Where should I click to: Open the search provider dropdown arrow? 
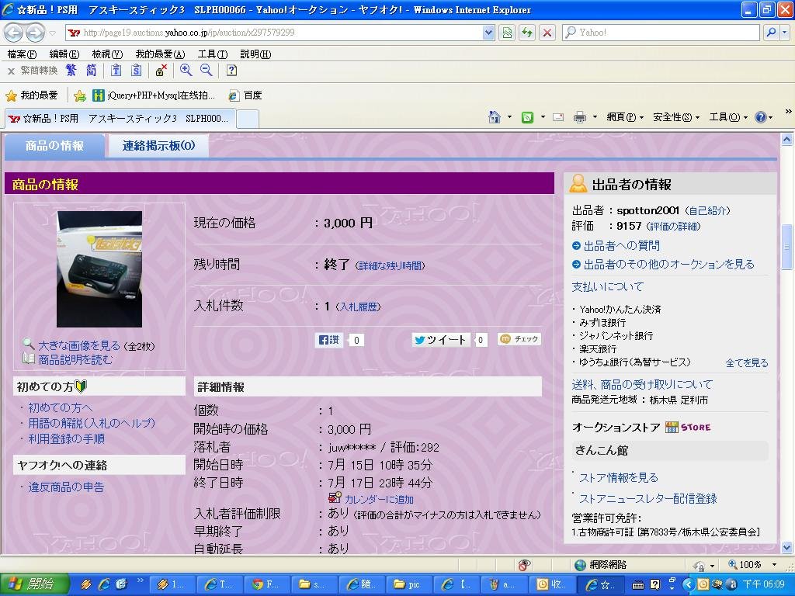784,33
